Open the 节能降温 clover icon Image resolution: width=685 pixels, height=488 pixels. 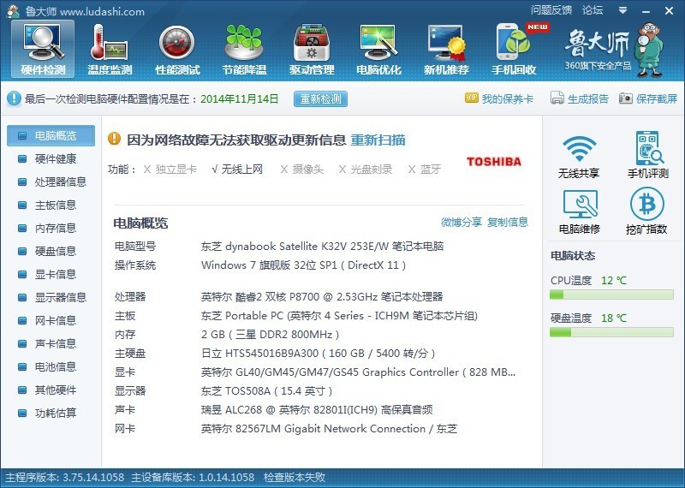pyautogui.click(x=244, y=50)
